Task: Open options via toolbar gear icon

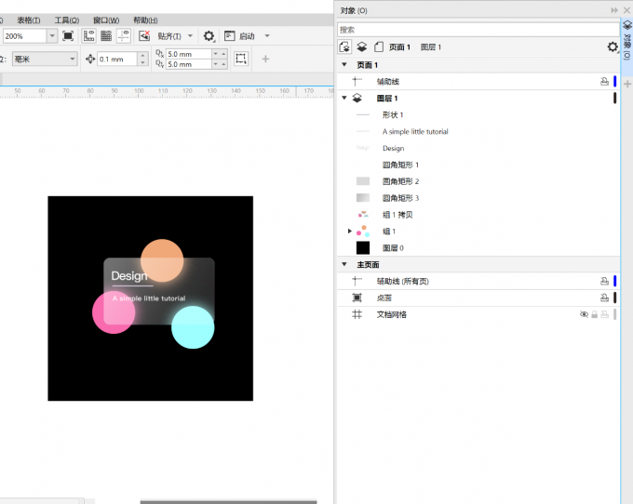Action: pos(209,36)
